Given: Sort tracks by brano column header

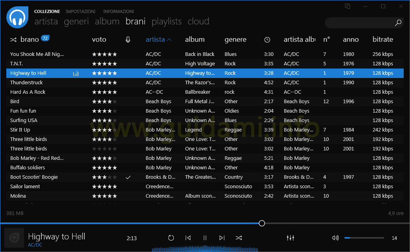Looking at the screenshot, I should (30, 39).
